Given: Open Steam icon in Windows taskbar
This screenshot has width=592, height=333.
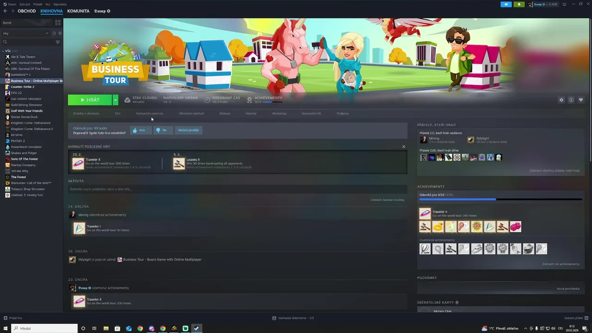Looking at the screenshot, I should (197, 328).
